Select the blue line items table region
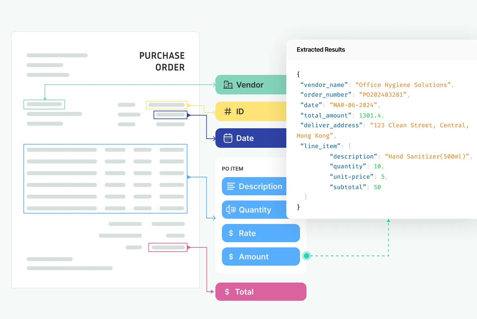Screen dimensions: 477x319 point(105,179)
